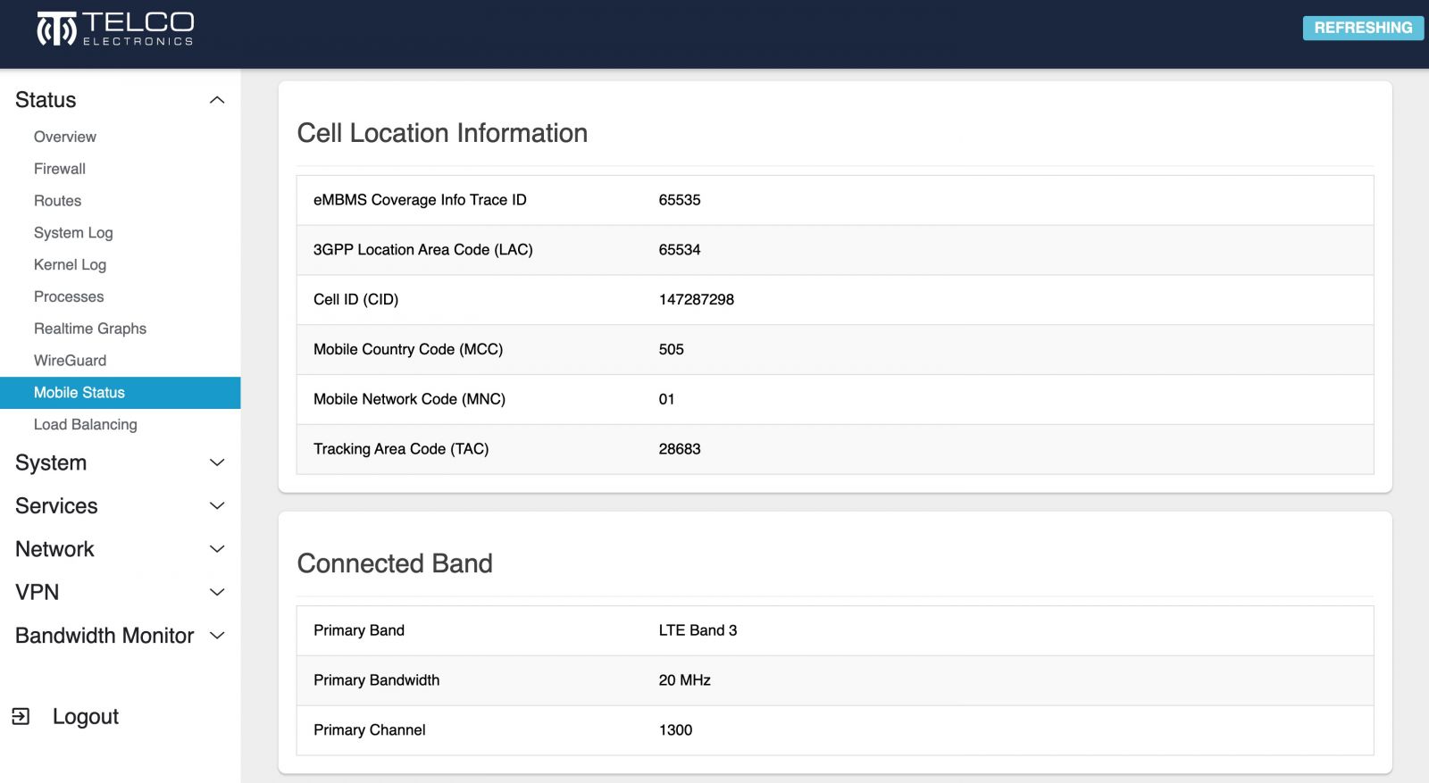
Task: Click the Primary Bandwidth label
Action: coord(377,680)
